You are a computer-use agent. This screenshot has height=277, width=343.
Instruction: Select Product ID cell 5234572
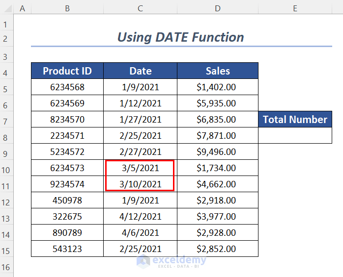pyautogui.click(x=67, y=151)
